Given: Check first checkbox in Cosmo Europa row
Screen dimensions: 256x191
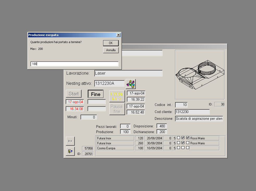Looking at the screenshot, I should click(179, 148).
